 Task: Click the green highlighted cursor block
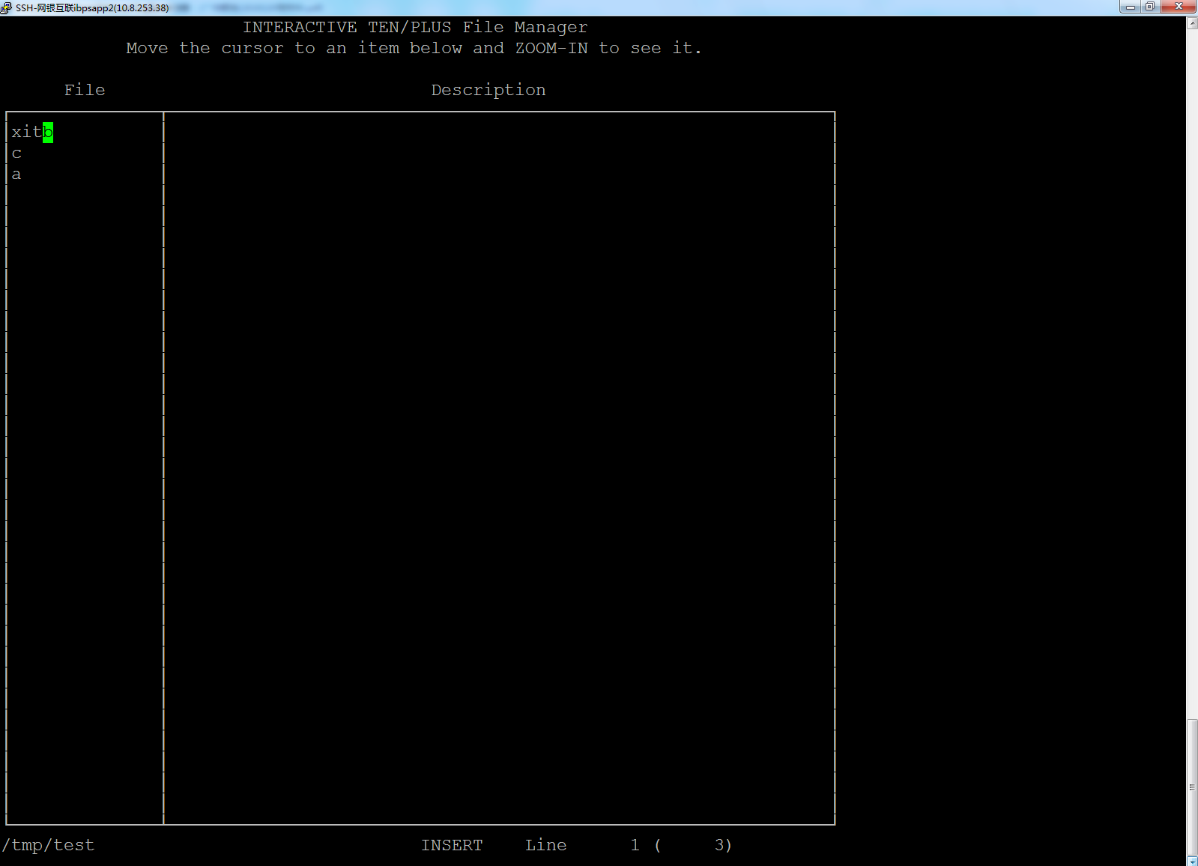[x=48, y=133]
